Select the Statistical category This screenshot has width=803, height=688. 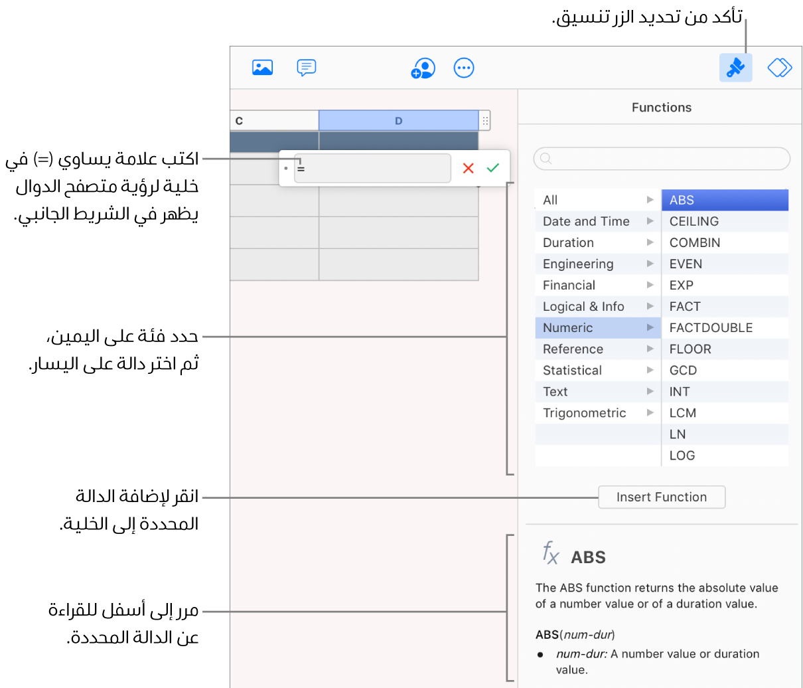pos(598,370)
